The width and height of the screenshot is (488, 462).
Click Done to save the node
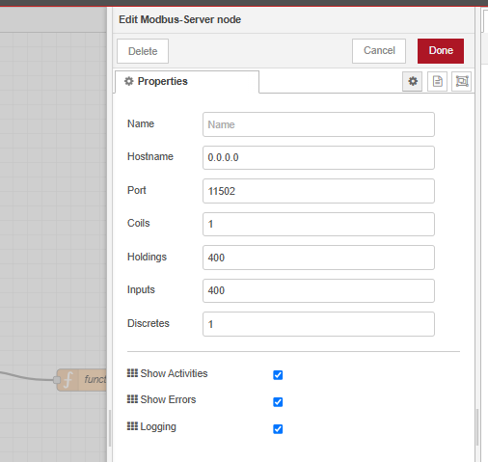pyautogui.click(x=441, y=51)
